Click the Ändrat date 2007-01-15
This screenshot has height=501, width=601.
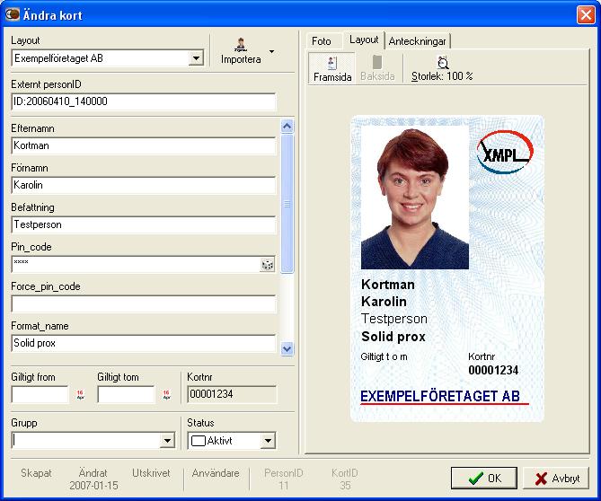(93, 486)
